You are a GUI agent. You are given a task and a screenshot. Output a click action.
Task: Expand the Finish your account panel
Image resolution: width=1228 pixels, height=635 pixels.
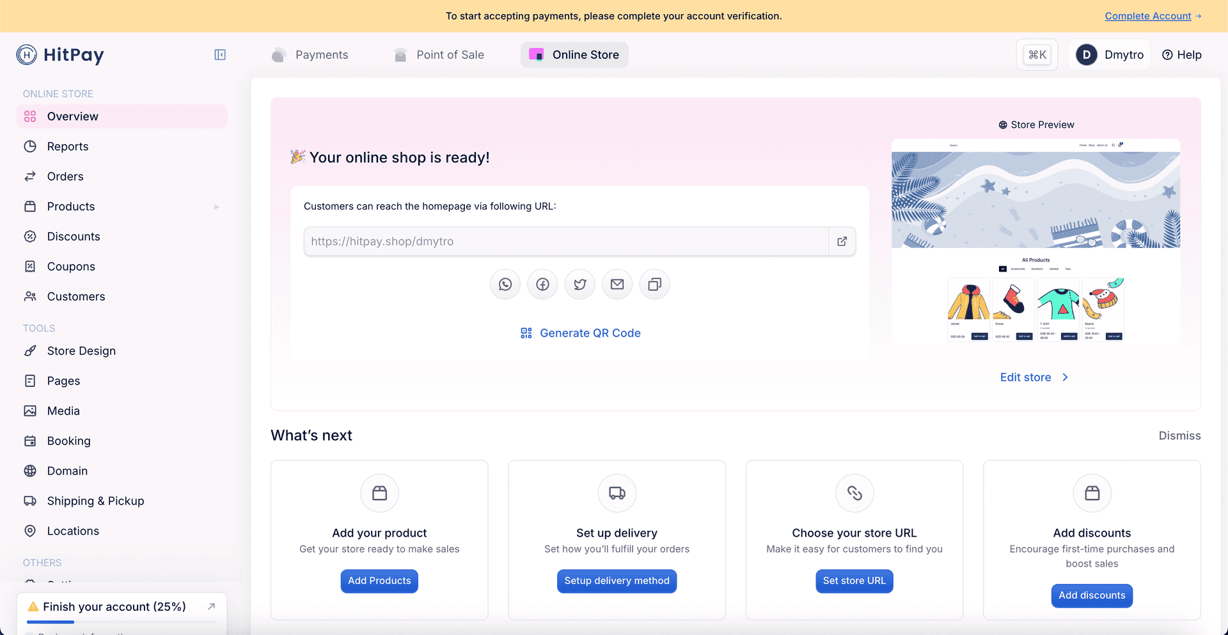(x=211, y=606)
